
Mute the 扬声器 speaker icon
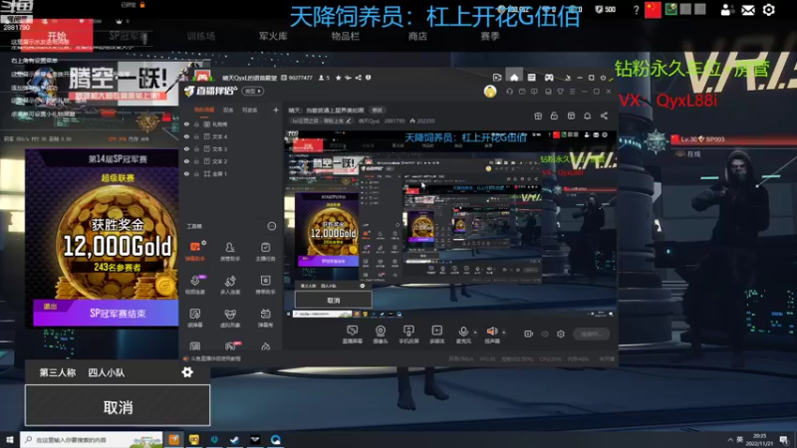click(x=491, y=332)
